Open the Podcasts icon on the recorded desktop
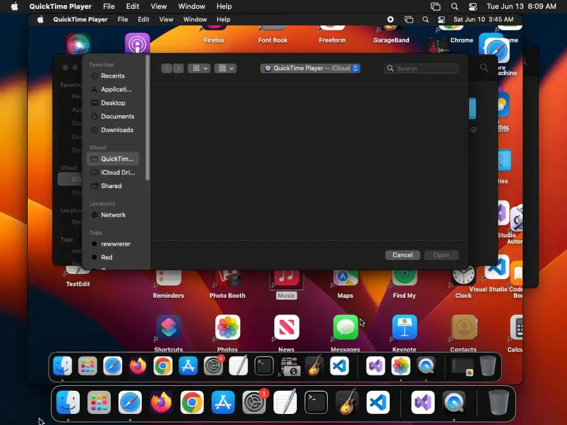This screenshot has height=425, width=567. point(137,44)
